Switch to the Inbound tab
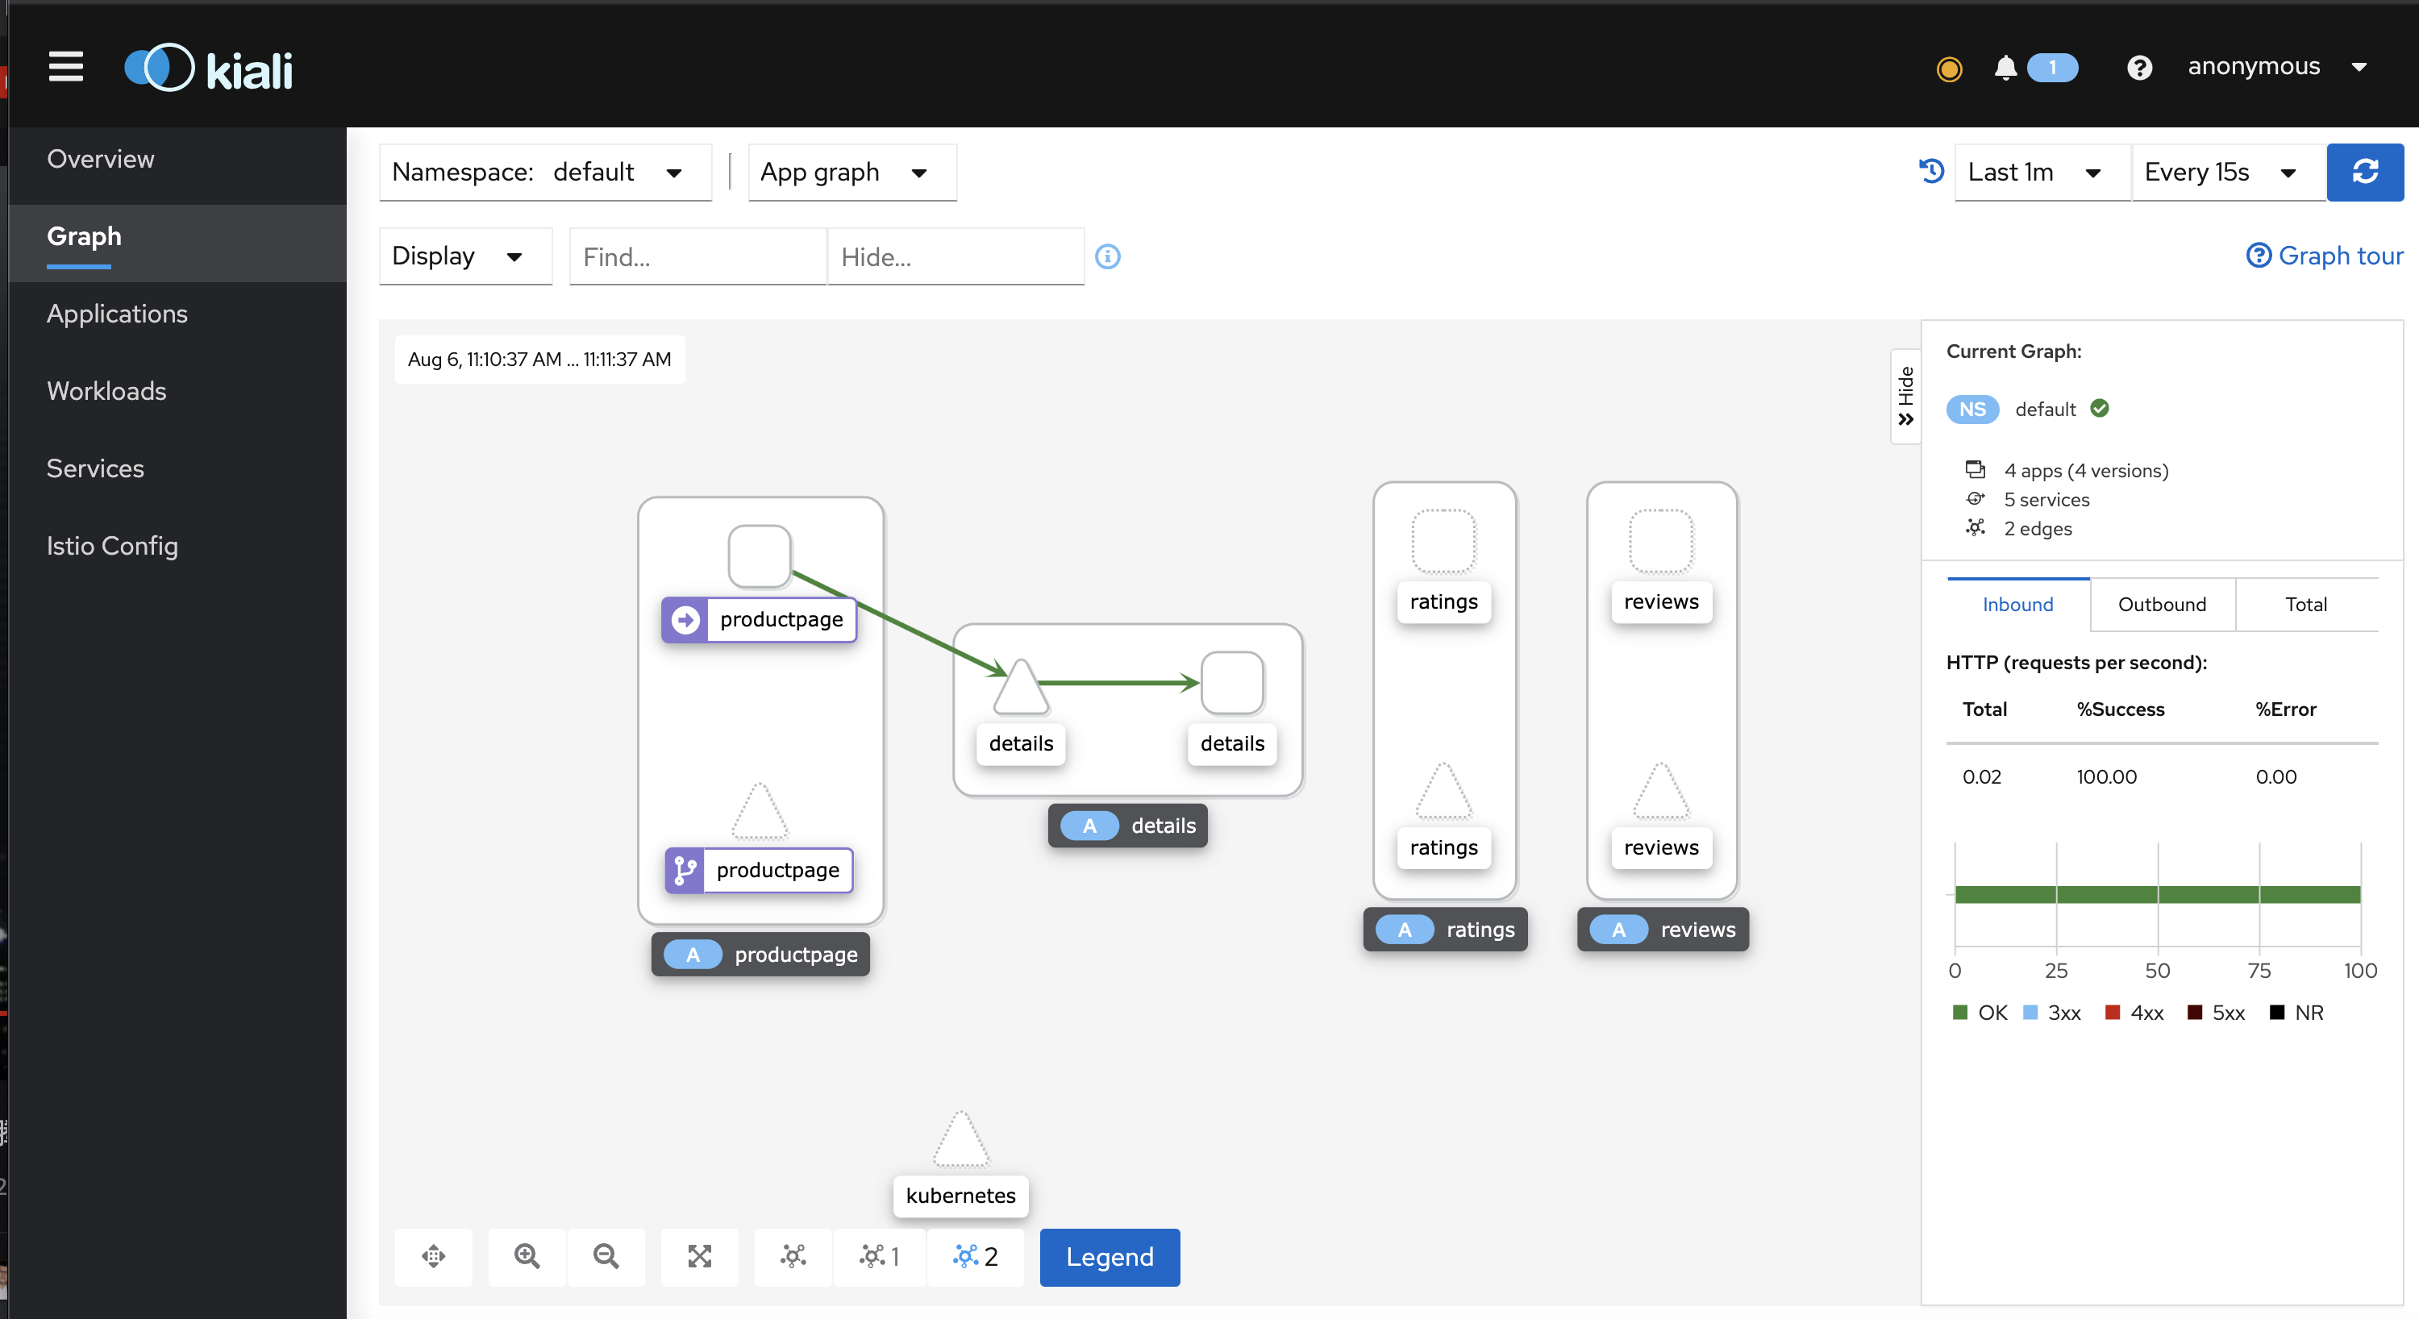2419x1319 pixels. coord(2018,604)
